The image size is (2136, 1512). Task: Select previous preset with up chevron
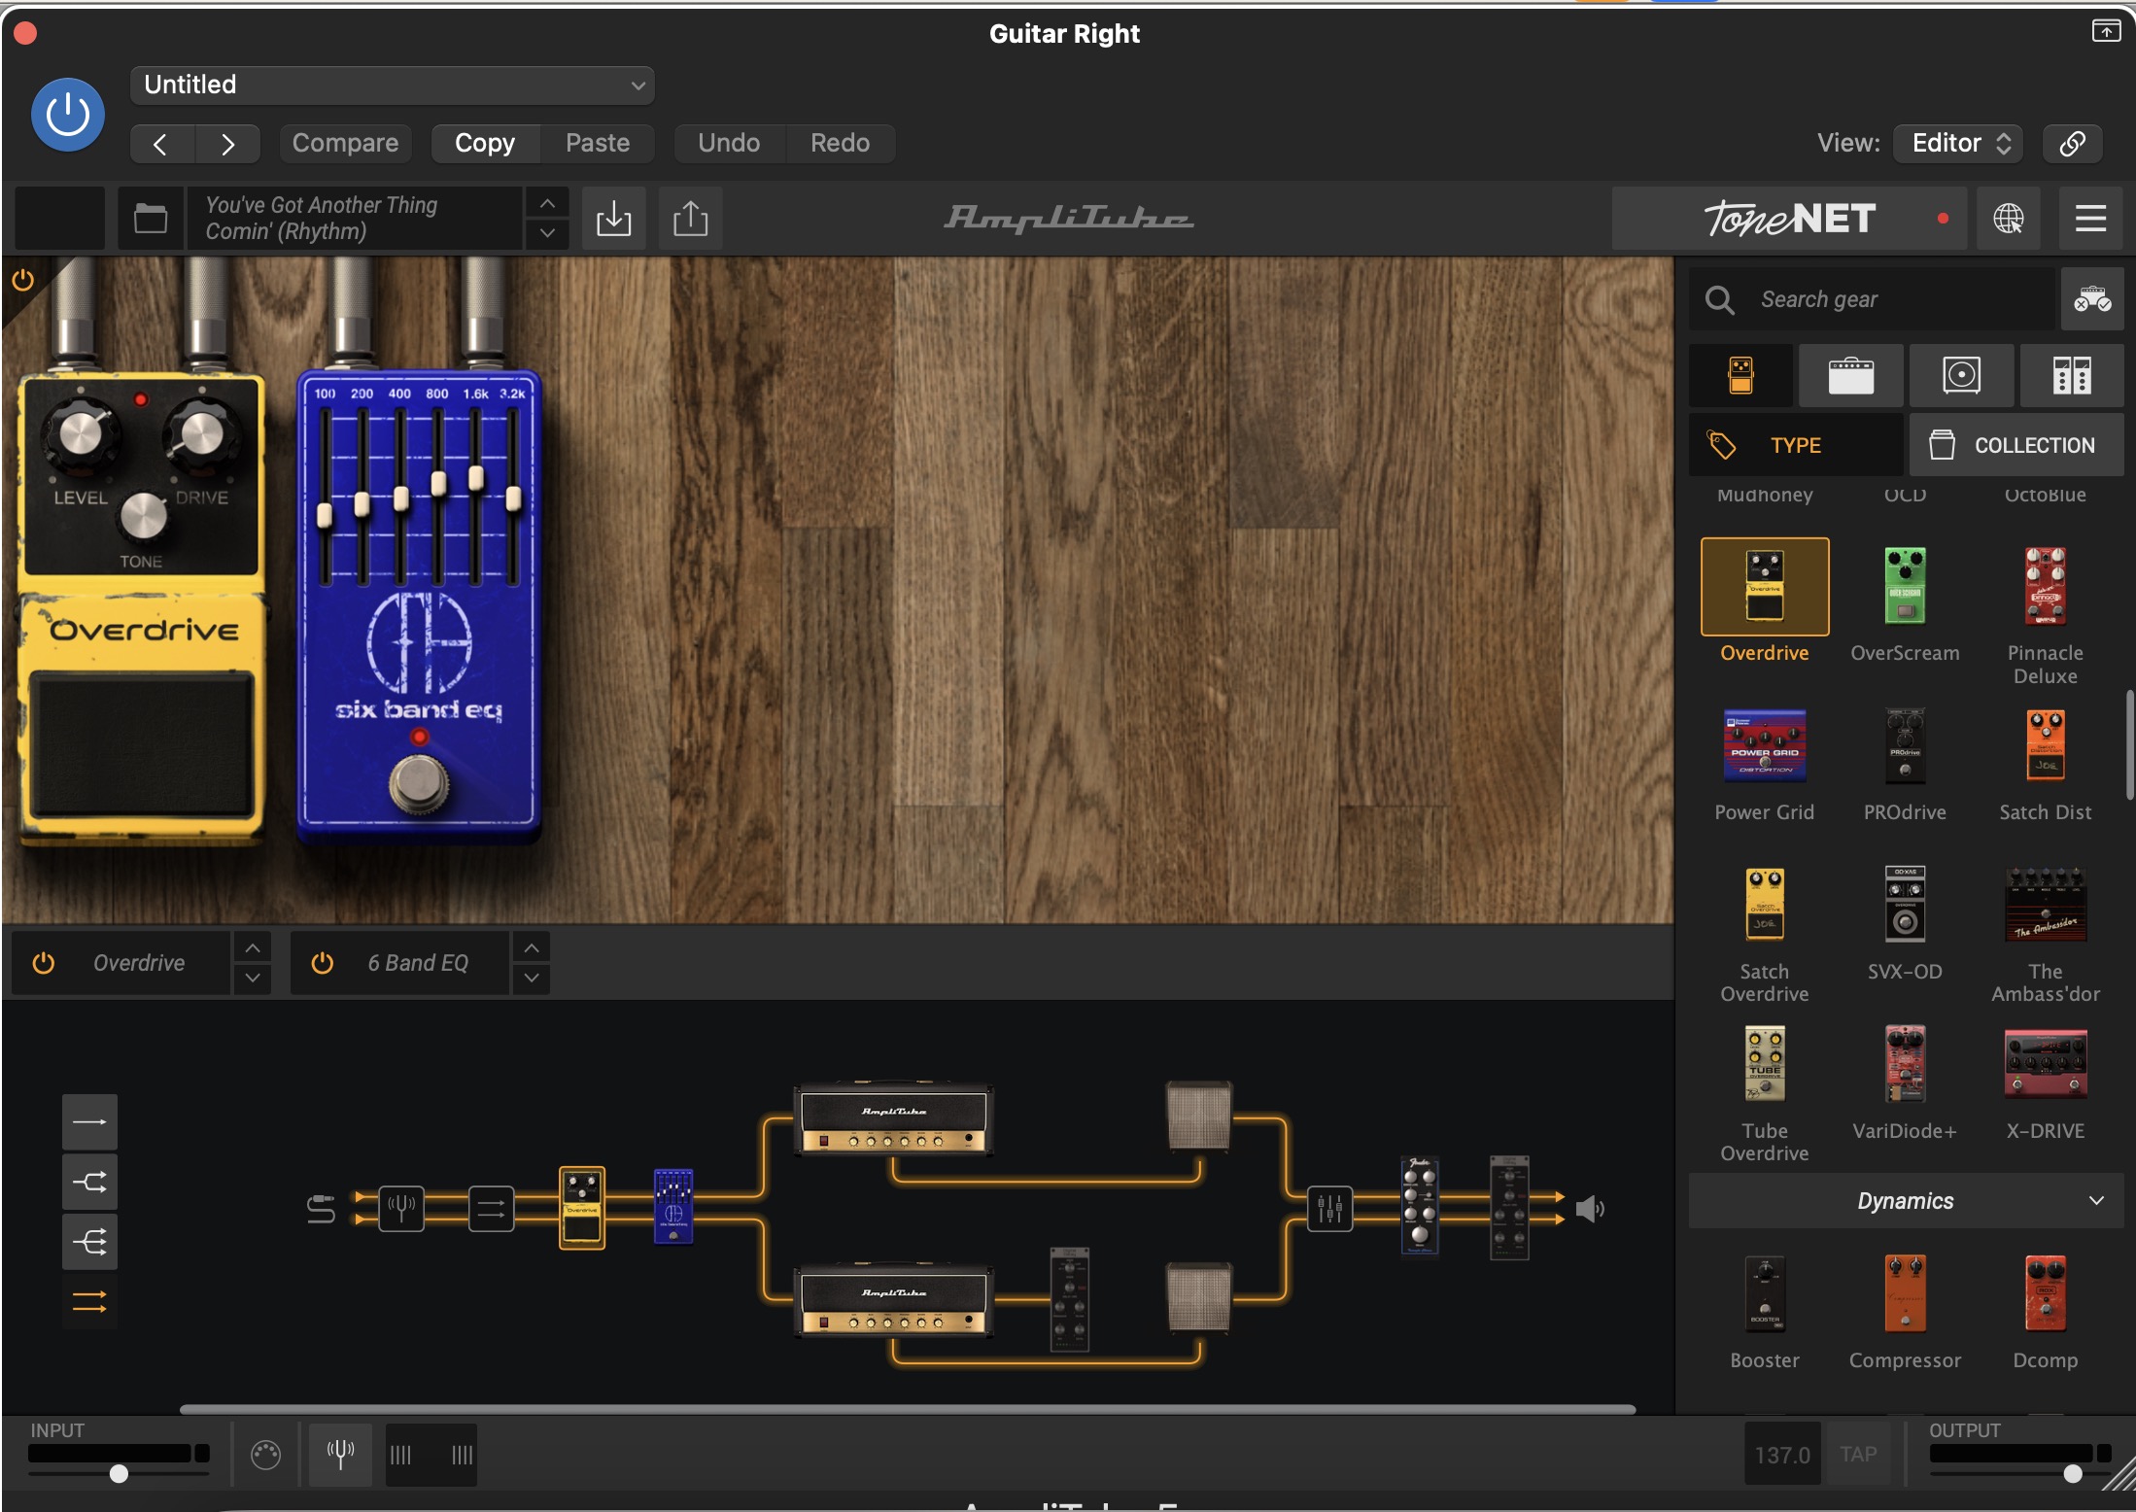(x=547, y=203)
